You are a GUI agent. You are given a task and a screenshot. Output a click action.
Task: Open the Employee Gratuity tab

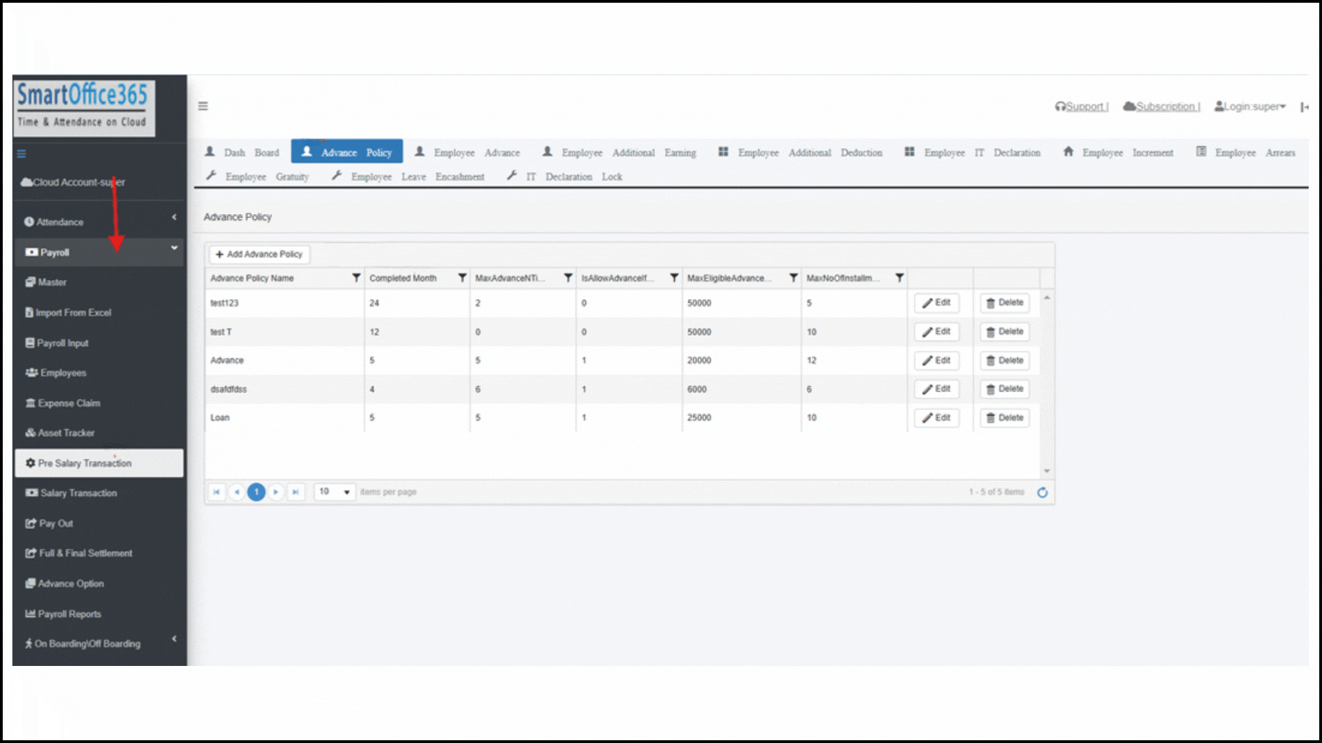[258, 177]
